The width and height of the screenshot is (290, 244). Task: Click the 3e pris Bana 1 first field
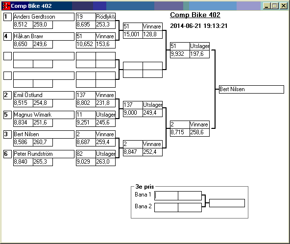point(166,195)
